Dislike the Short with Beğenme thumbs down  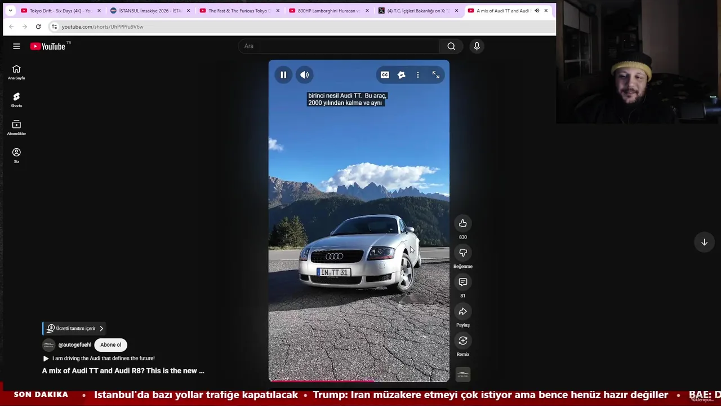pos(463,253)
